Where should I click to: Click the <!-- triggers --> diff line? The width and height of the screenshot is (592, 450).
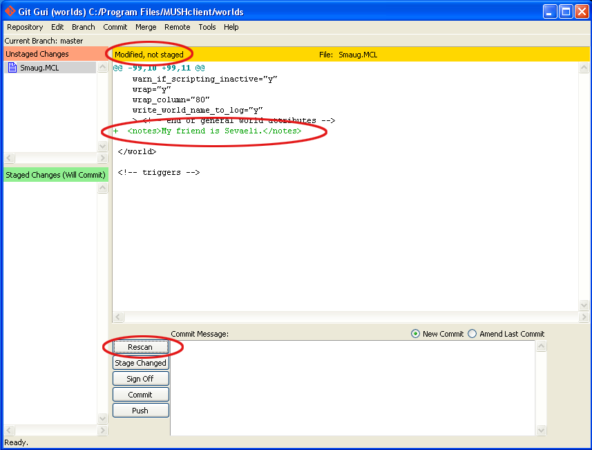coord(159,173)
